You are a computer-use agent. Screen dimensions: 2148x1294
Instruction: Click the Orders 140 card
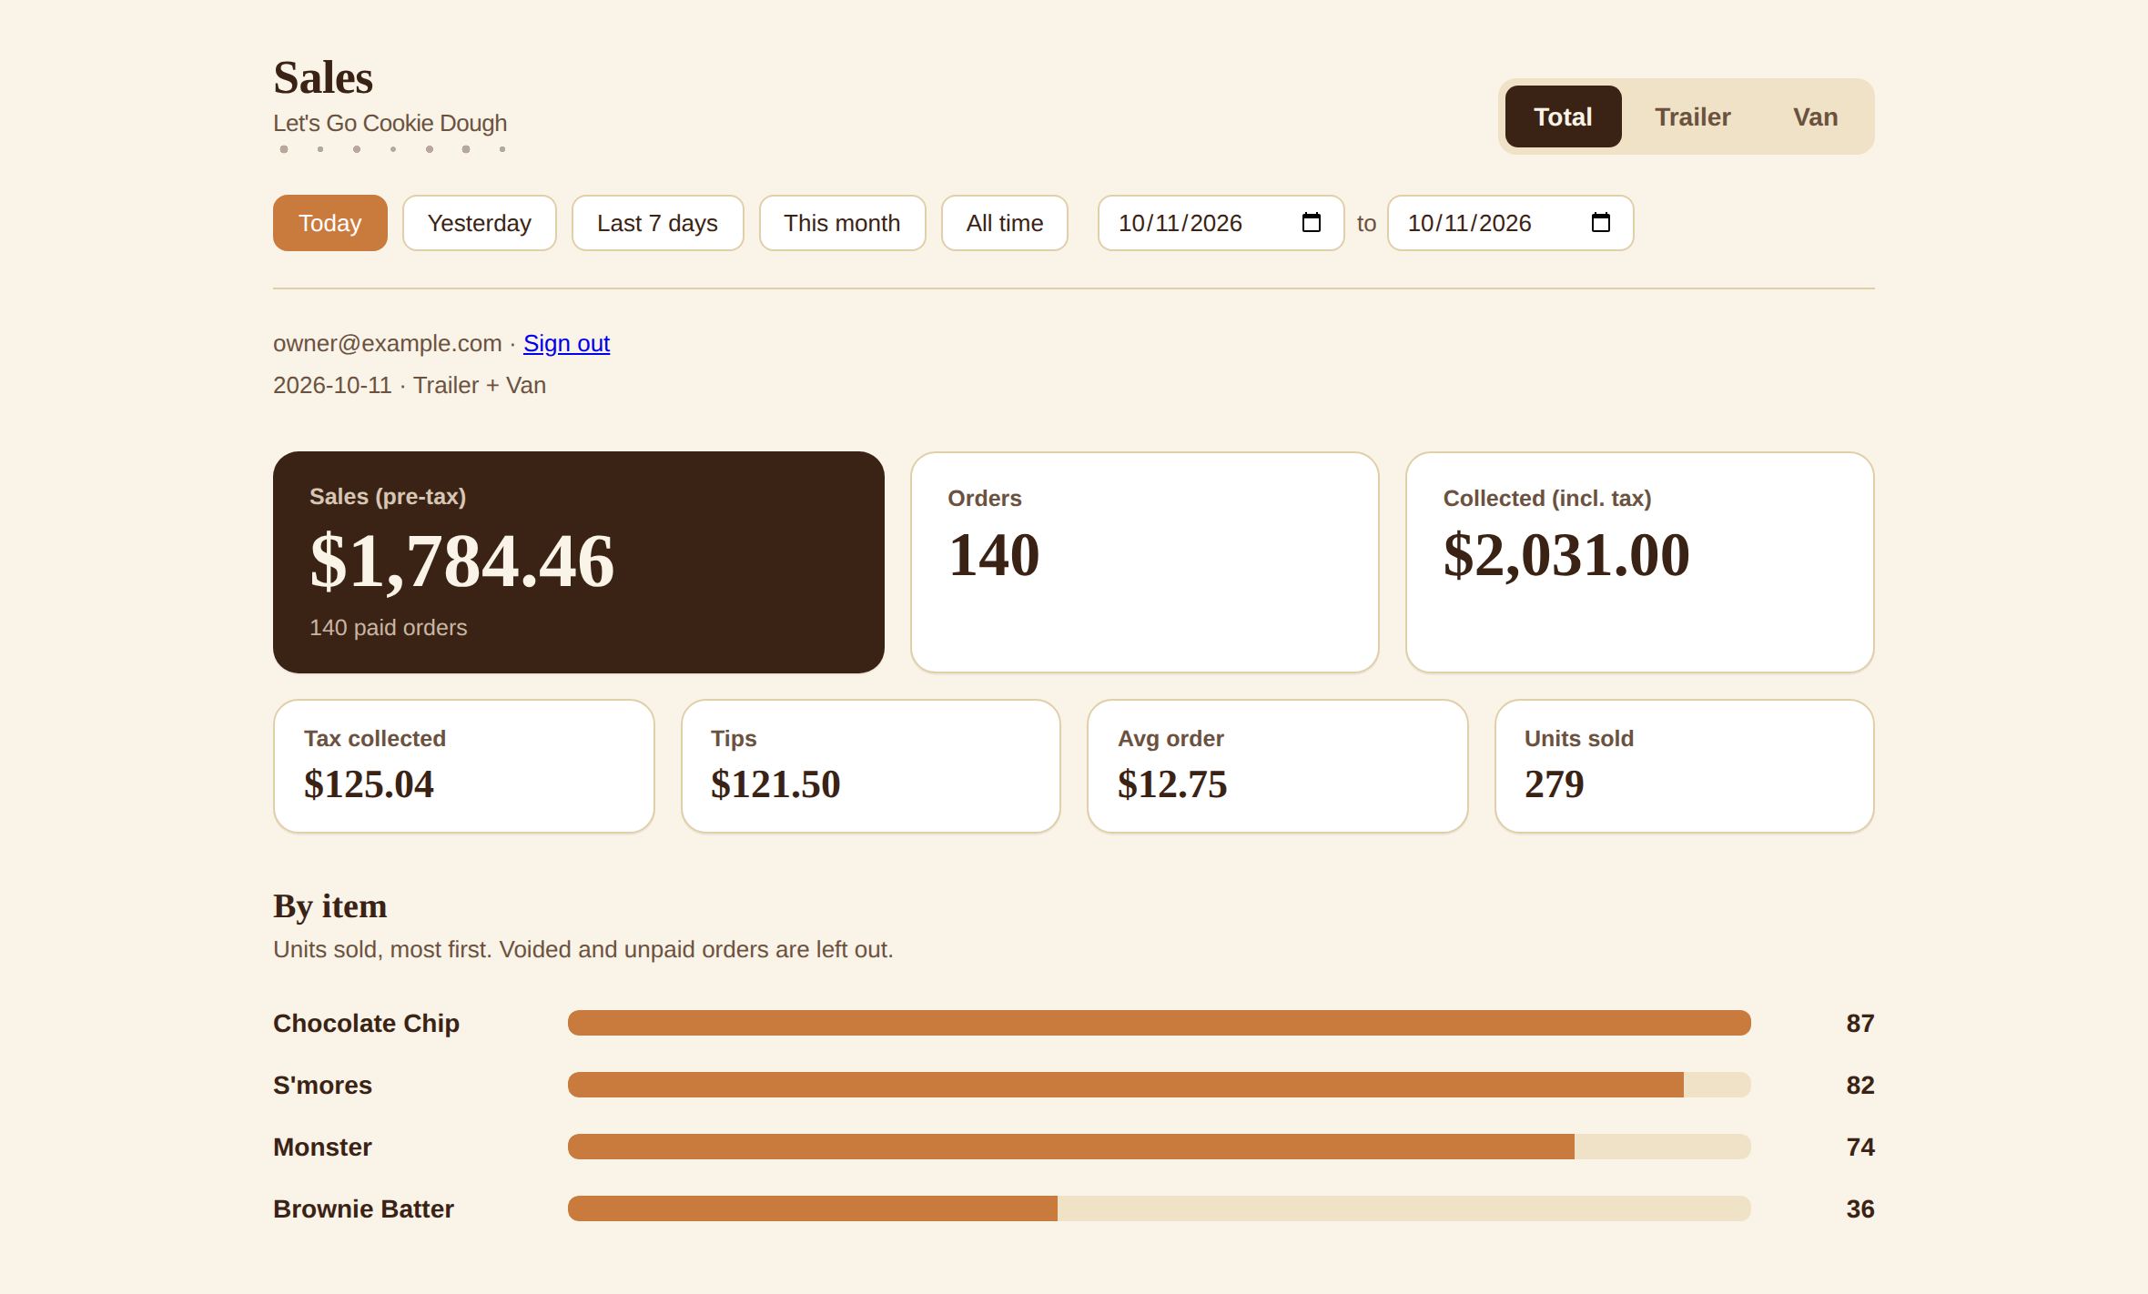click(1145, 562)
